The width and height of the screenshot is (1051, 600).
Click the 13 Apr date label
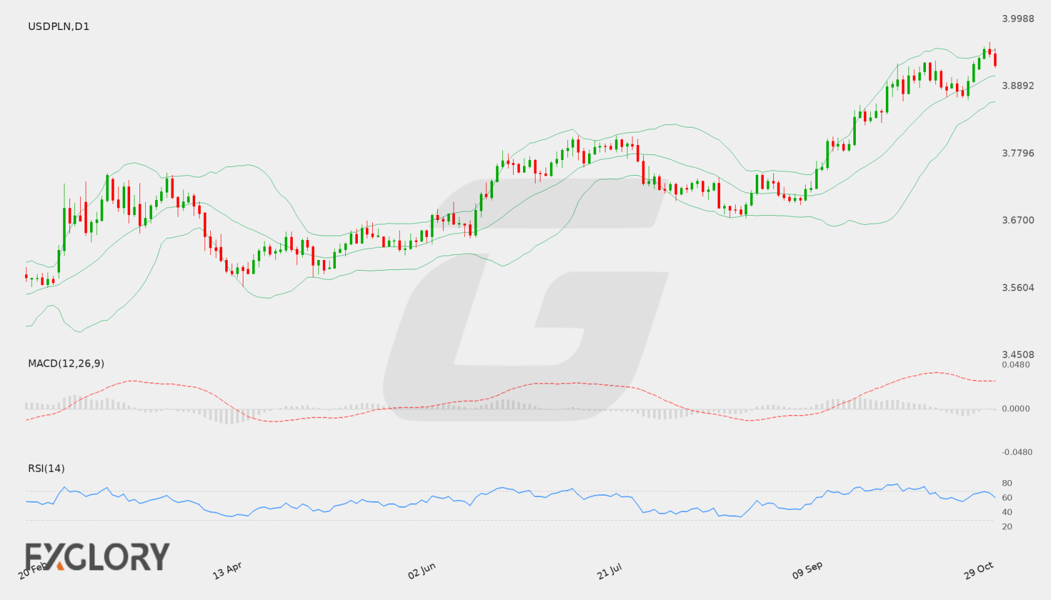pyautogui.click(x=227, y=571)
